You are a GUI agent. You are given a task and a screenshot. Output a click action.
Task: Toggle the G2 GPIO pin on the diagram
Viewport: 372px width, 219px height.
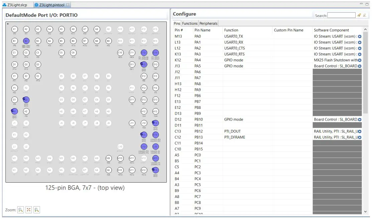pyautogui.click(x=26, y=99)
